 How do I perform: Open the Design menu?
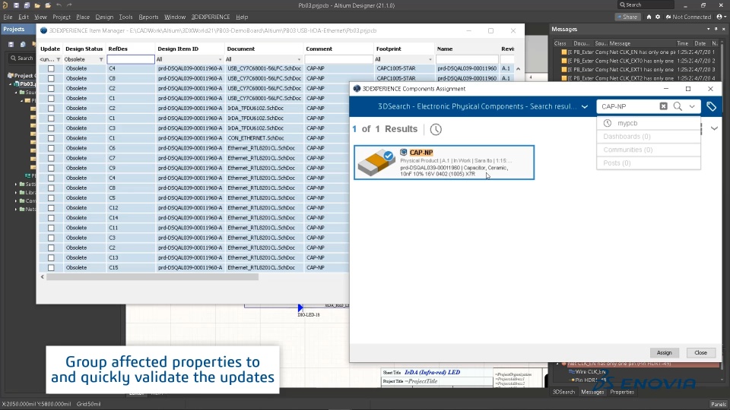pyautogui.click(x=104, y=17)
